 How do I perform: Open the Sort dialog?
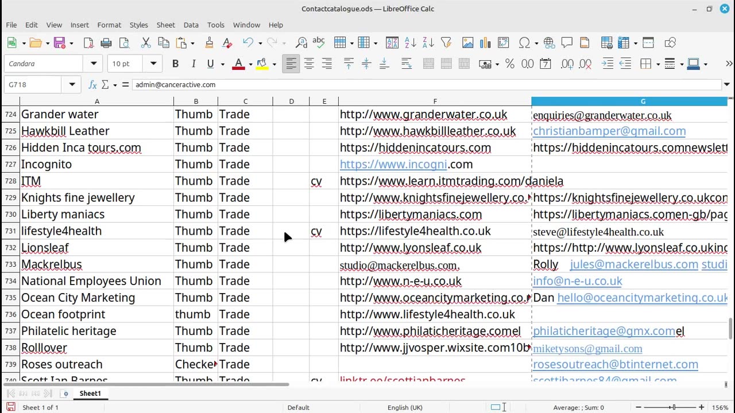(x=392, y=43)
